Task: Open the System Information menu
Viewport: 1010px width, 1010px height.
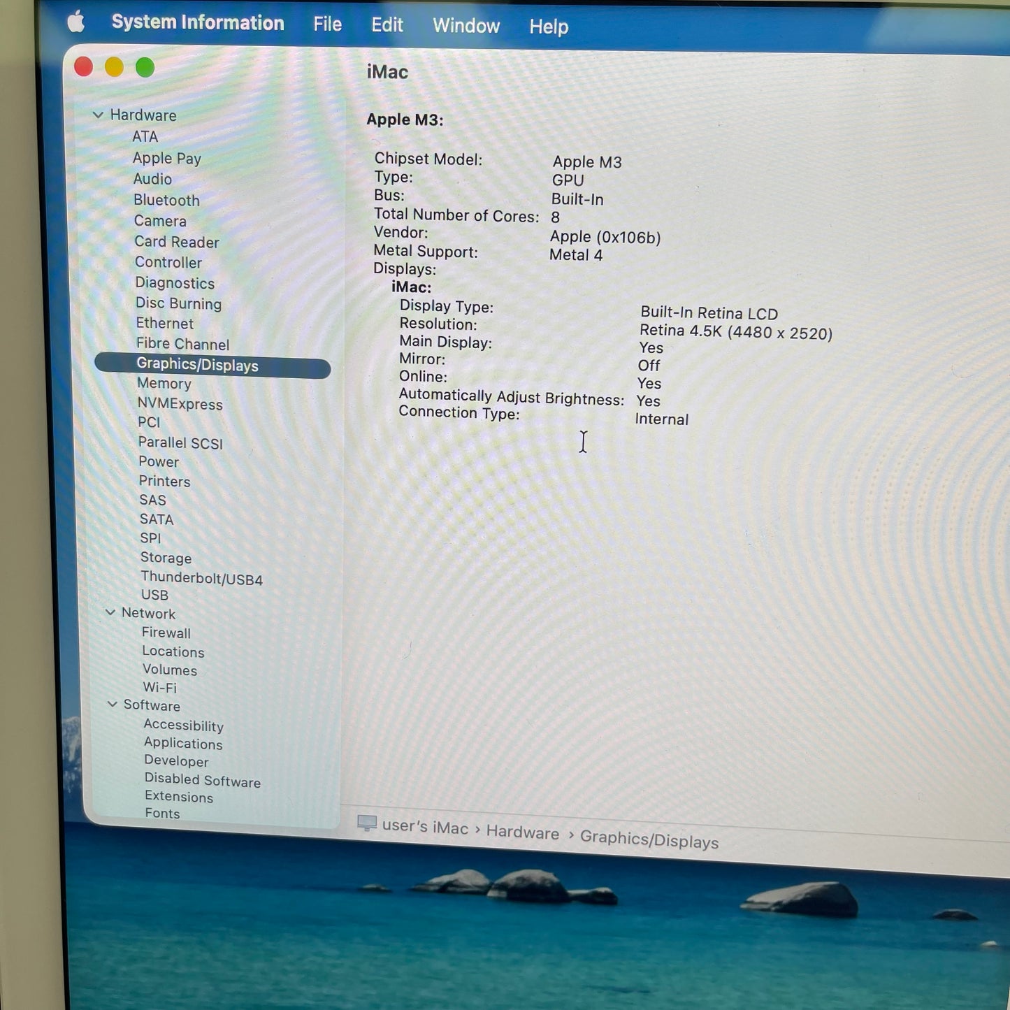Action: (x=198, y=22)
